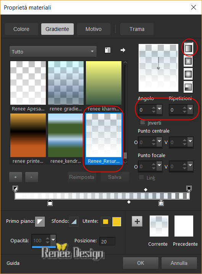Click the OK button
This screenshot has height=274, width=202.
pyautogui.click(x=141, y=263)
